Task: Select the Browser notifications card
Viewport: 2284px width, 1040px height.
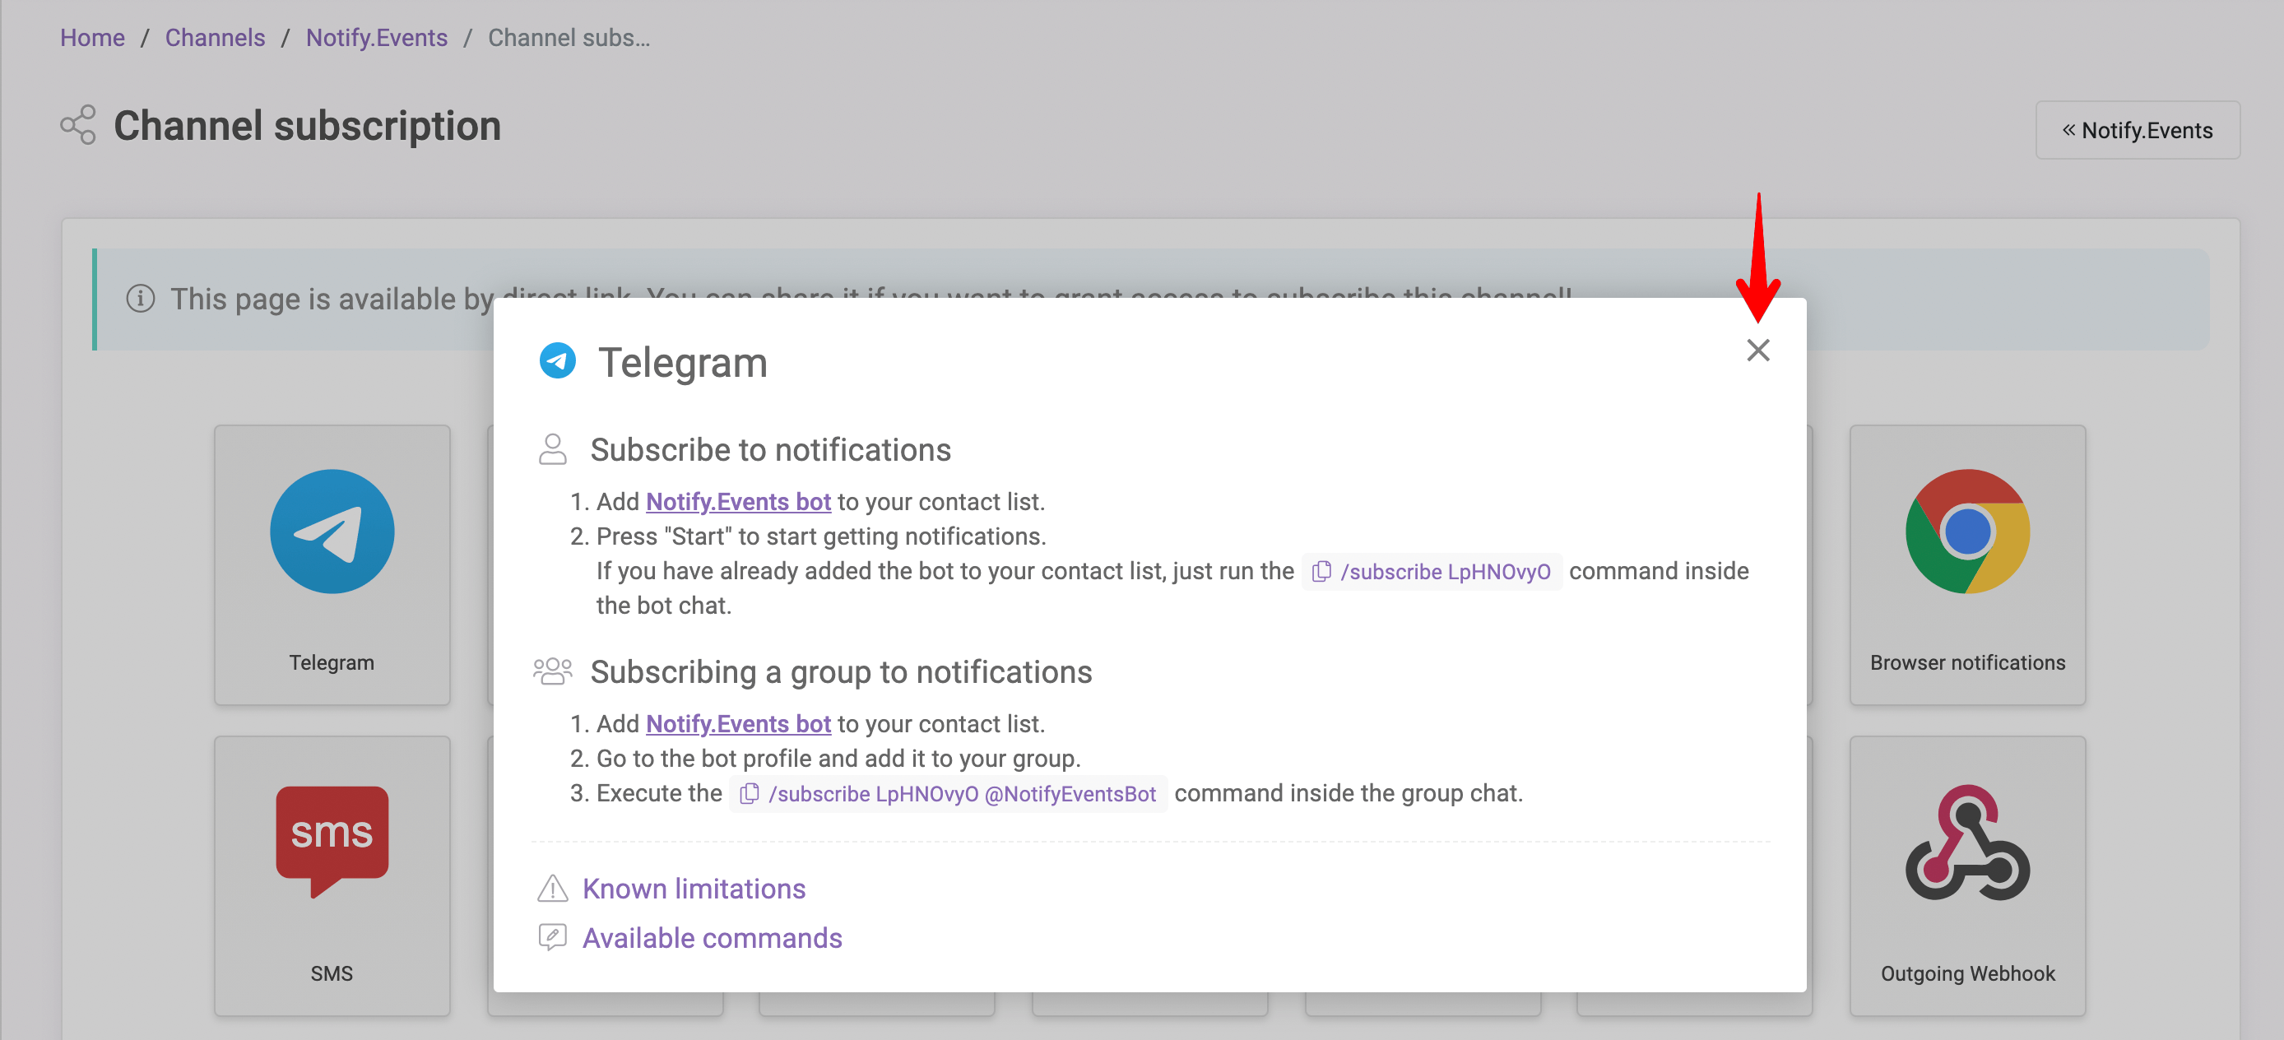Action: (1967, 564)
